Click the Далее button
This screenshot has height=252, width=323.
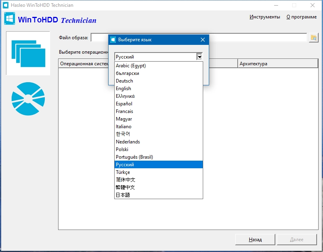point(297,240)
